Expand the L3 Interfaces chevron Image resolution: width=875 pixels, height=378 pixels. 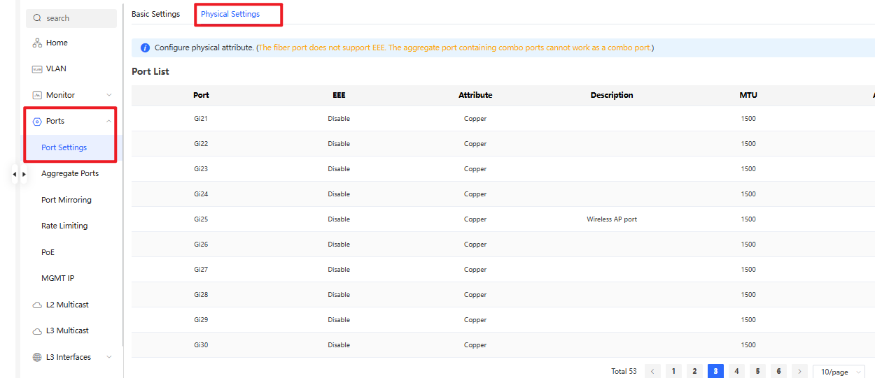[x=108, y=357]
